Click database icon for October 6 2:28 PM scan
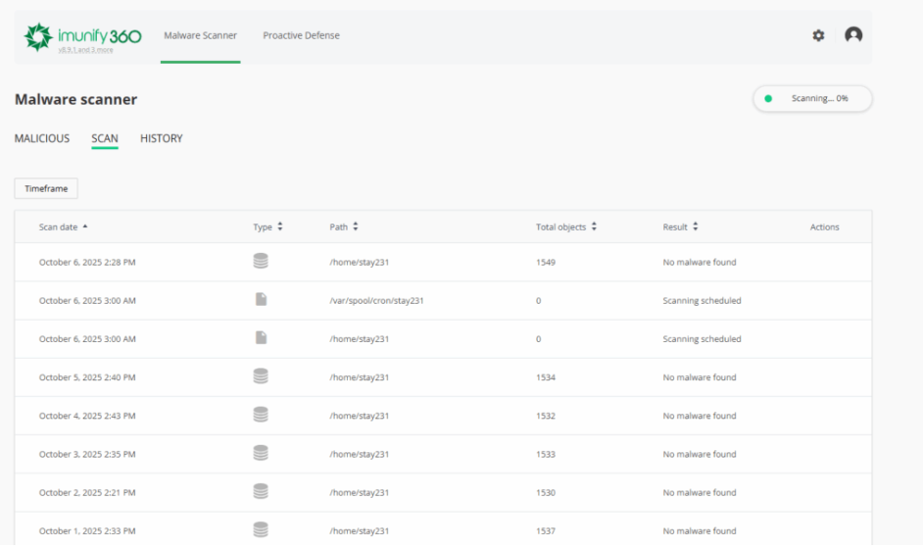This screenshot has height=549, width=923. (261, 262)
